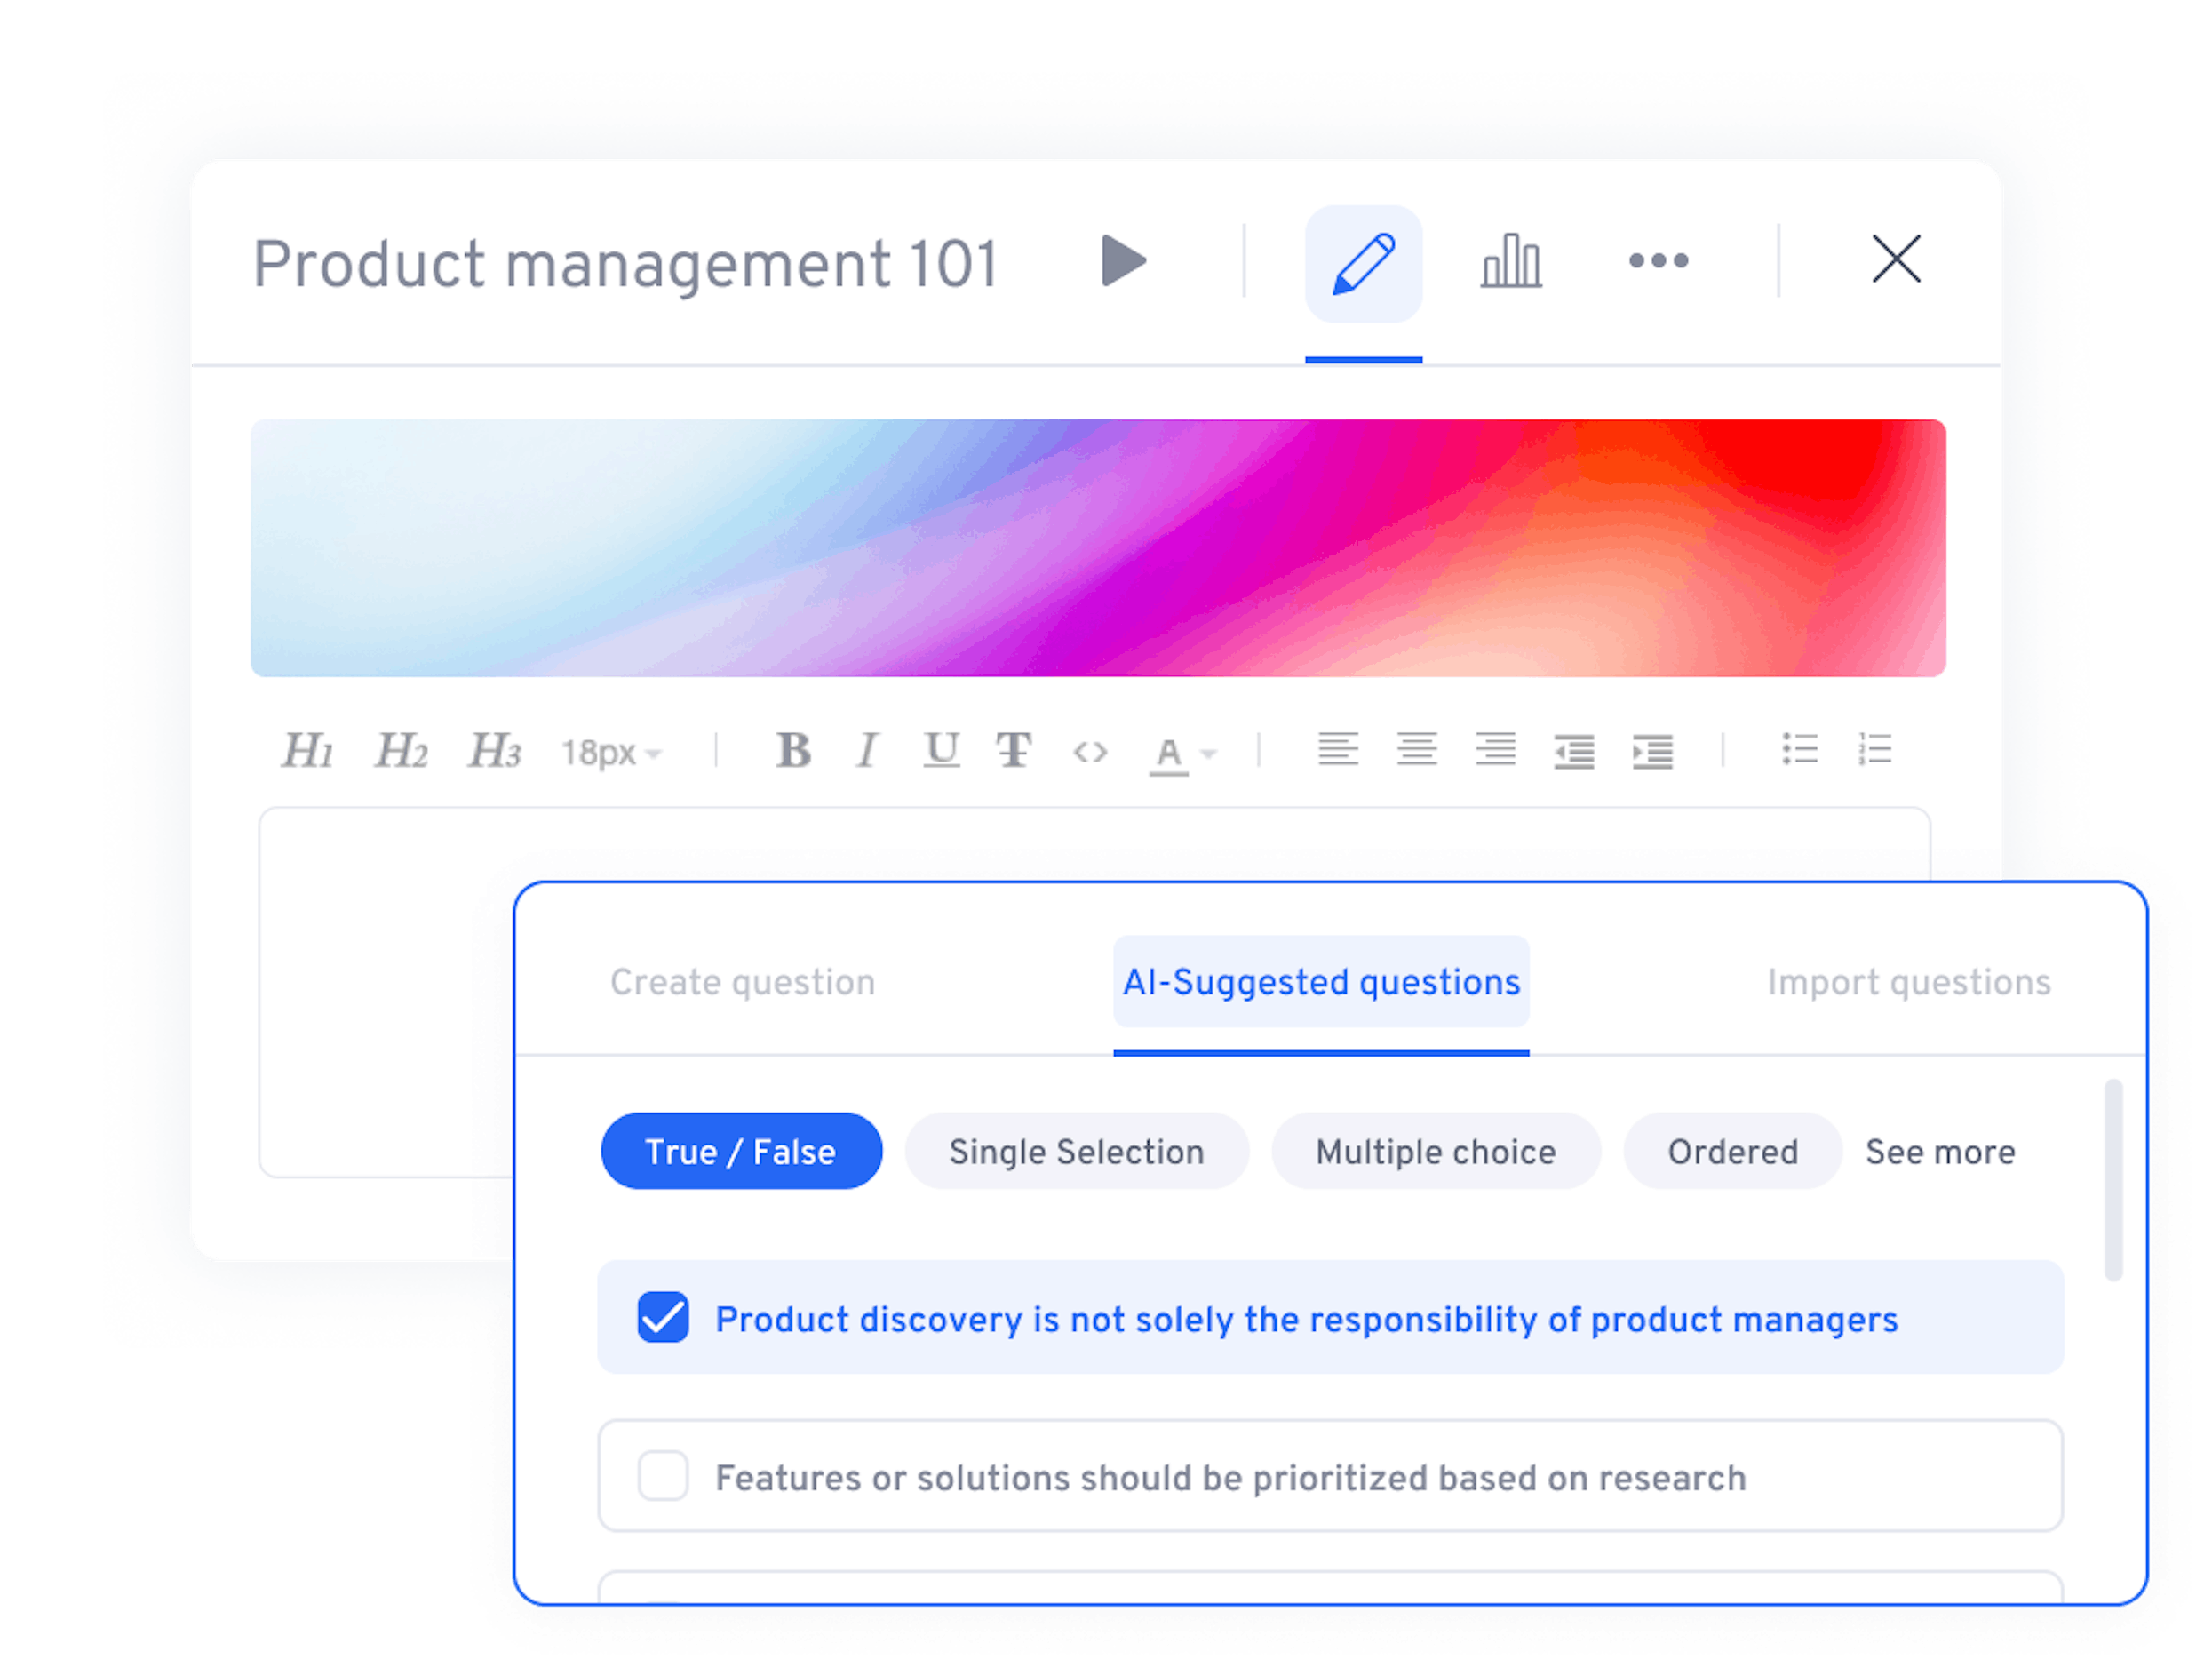Toggle italic text formatting

click(867, 750)
